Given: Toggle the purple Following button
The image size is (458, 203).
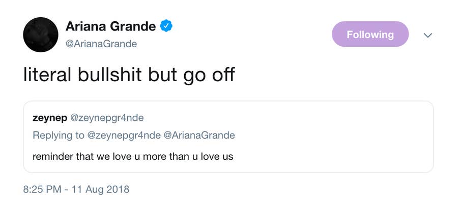Looking at the screenshot, I should [370, 35].
